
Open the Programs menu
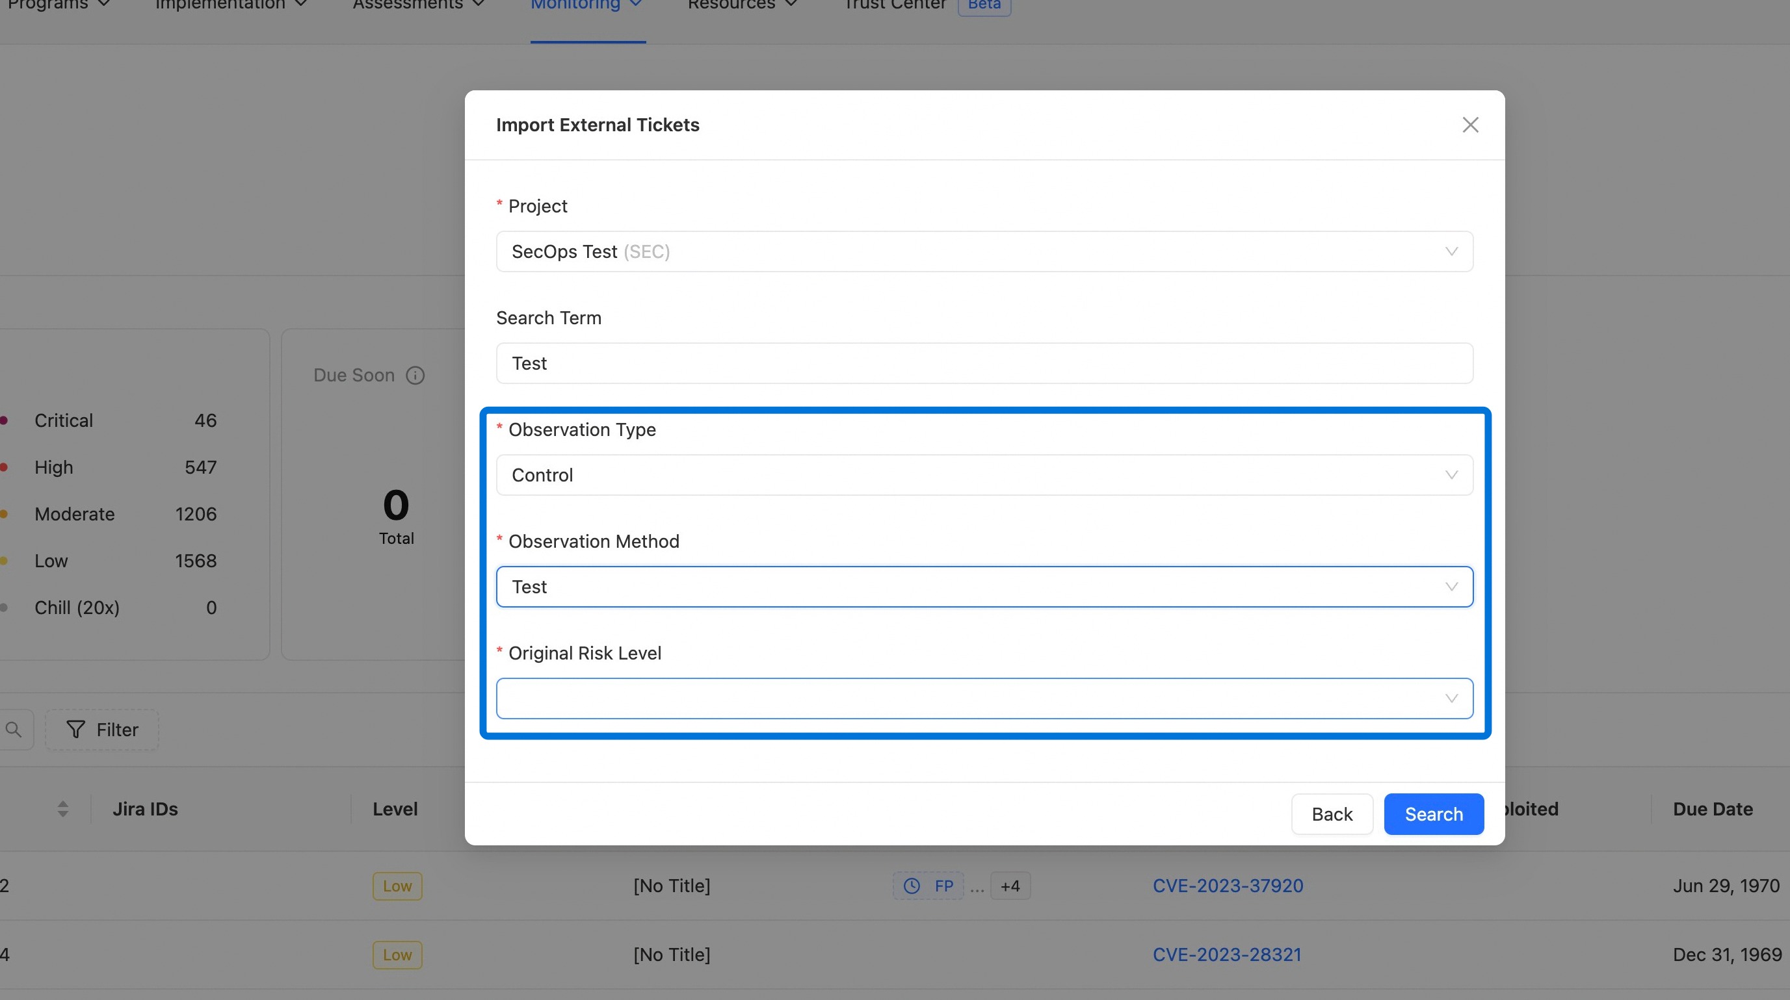pos(59,6)
